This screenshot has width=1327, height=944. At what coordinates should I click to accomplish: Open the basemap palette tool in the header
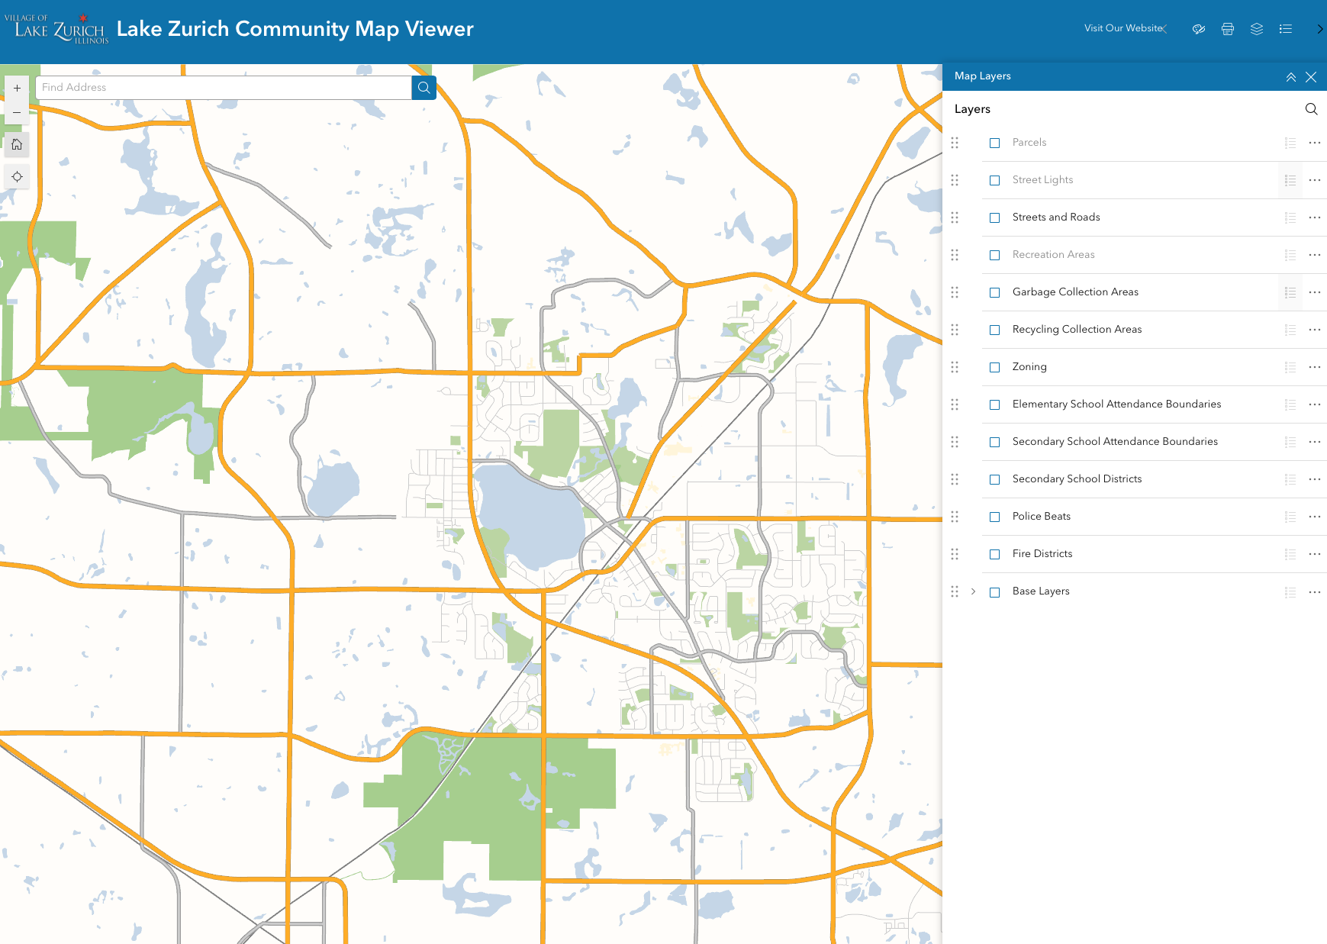[1198, 29]
